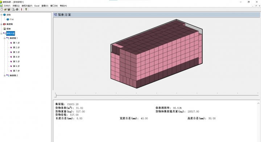Click the 装柜方案 panel header icon

tap(55, 14)
